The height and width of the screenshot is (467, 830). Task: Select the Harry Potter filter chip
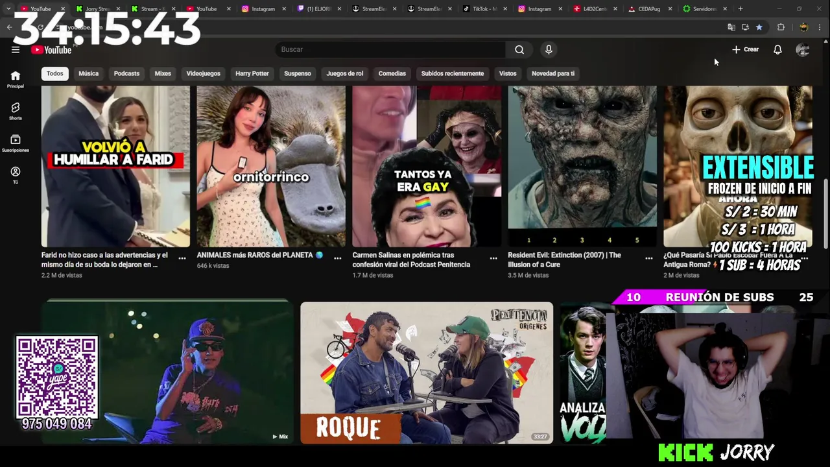[252, 73]
